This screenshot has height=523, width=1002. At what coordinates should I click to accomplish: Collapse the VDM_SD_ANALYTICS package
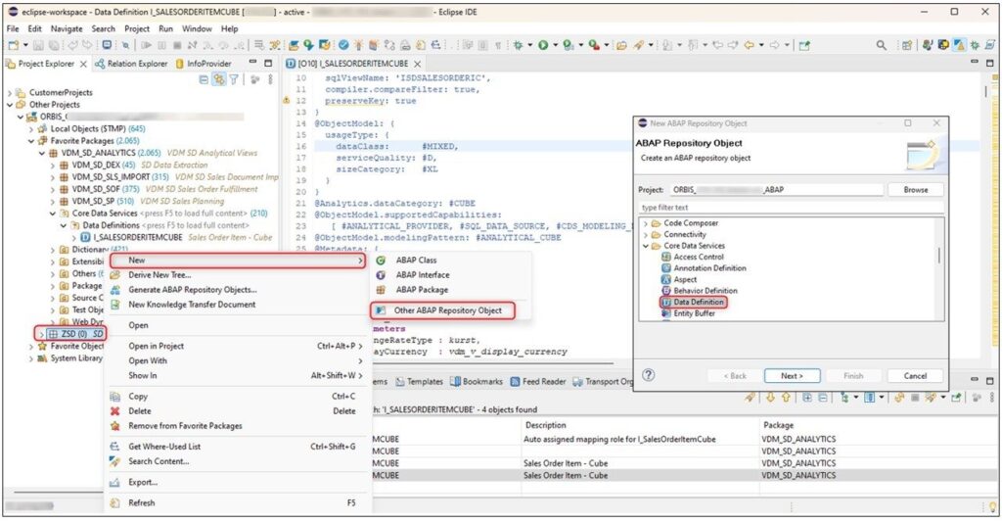pyautogui.click(x=42, y=154)
